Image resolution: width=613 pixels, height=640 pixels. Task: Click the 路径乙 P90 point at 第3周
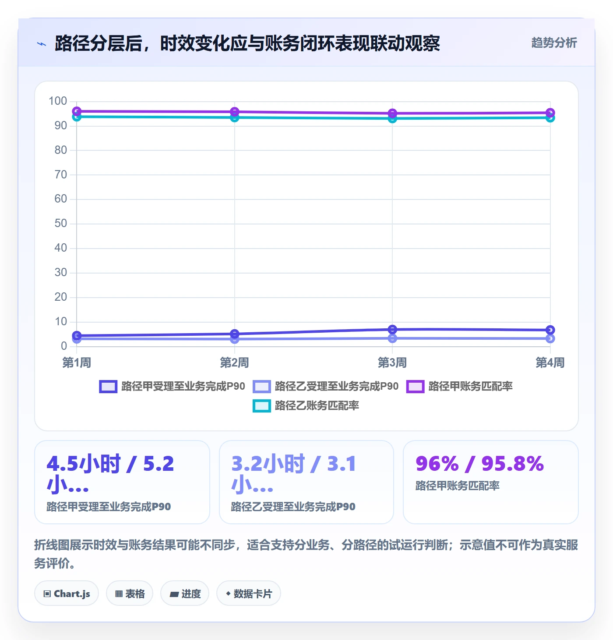tap(392, 338)
